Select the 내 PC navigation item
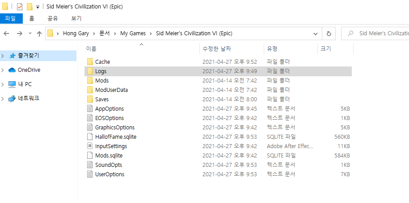Viewport: 409px width, 203px height. coord(25,84)
